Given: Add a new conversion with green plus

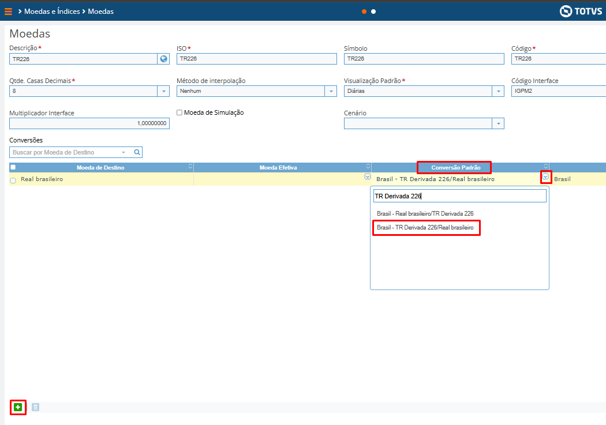Looking at the screenshot, I should point(18,407).
